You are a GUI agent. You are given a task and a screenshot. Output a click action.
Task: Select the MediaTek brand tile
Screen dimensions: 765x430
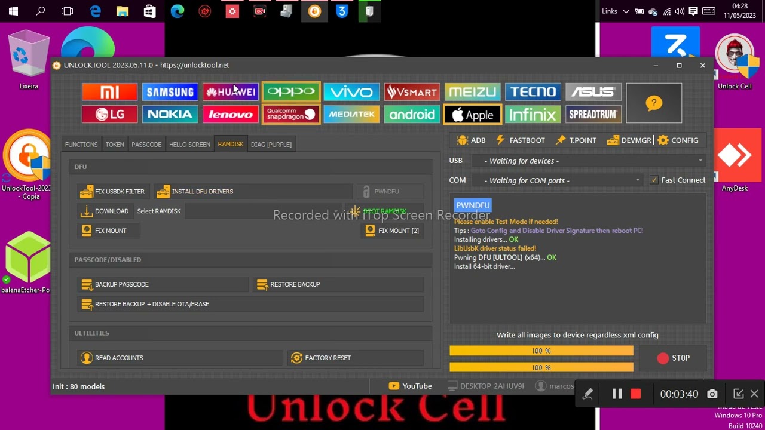tap(351, 114)
